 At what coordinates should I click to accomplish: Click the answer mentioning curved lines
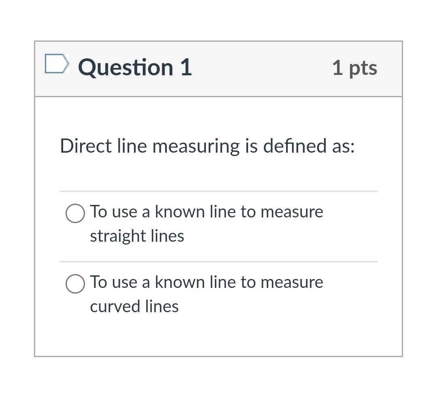pos(206,294)
